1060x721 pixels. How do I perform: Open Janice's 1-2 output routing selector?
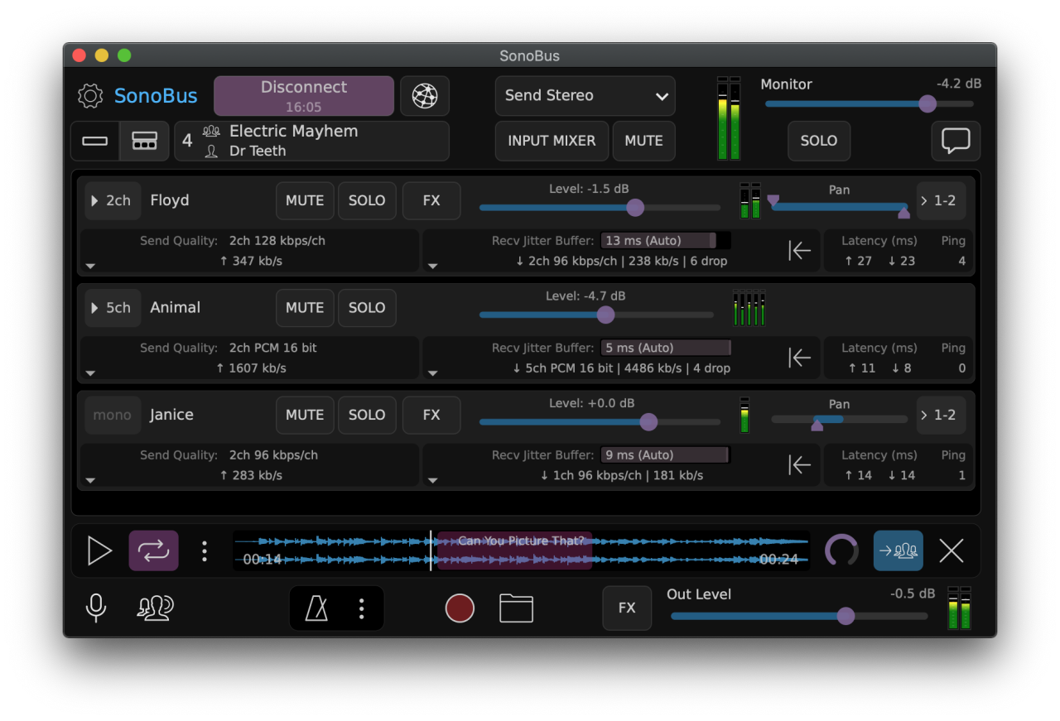pyautogui.click(x=941, y=416)
